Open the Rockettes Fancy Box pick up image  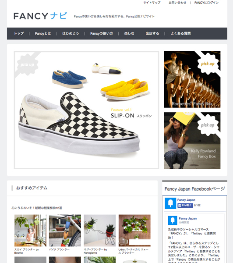[192, 79]
